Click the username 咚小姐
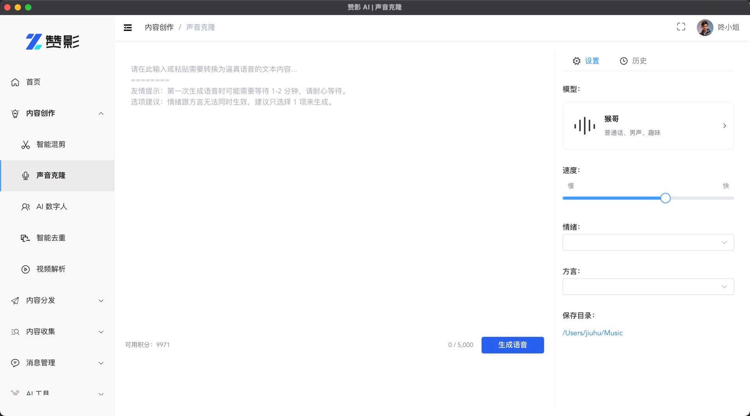The height and width of the screenshot is (416, 750). 729,27
